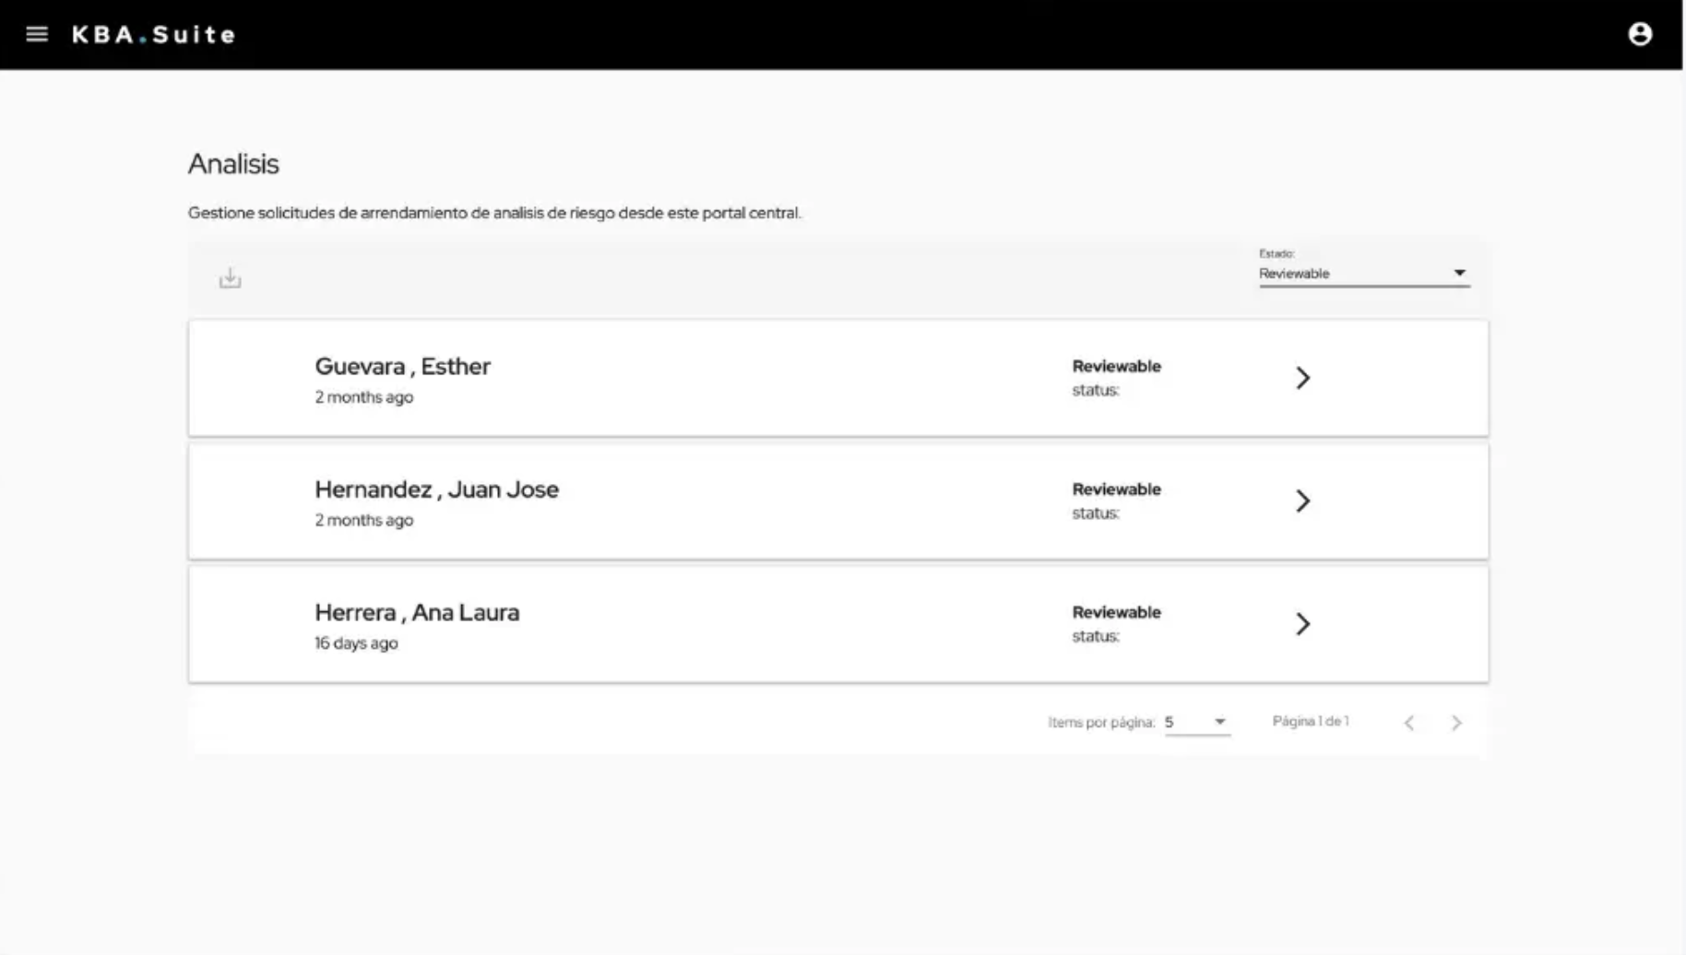
Task: Click the download/export icon in the toolbar
Action: [229, 277]
